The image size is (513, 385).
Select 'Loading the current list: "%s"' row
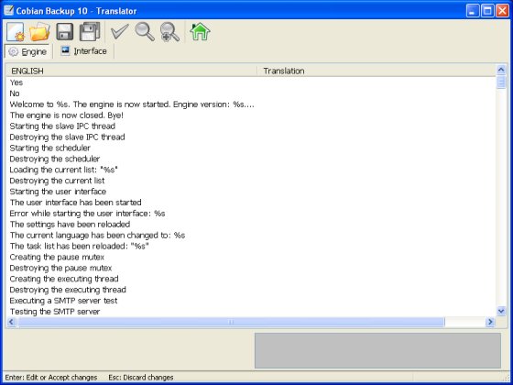[x=251, y=170]
